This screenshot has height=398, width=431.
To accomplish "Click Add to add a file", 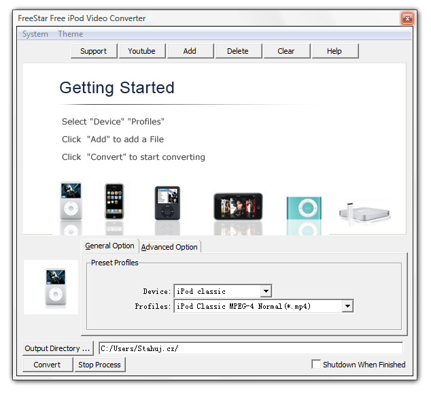I will (x=190, y=51).
